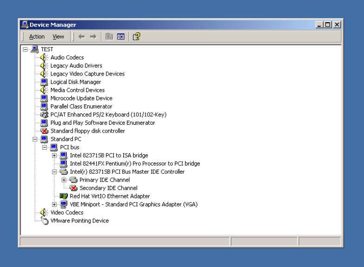Open the Action menu

tap(37, 37)
